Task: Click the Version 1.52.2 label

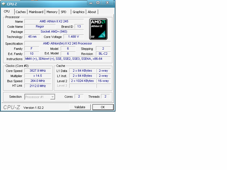Action: [33, 108]
